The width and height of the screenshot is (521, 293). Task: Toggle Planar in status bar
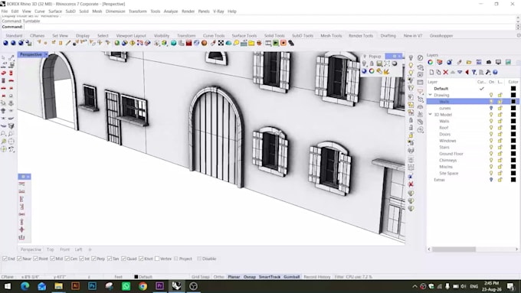click(x=234, y=277)
